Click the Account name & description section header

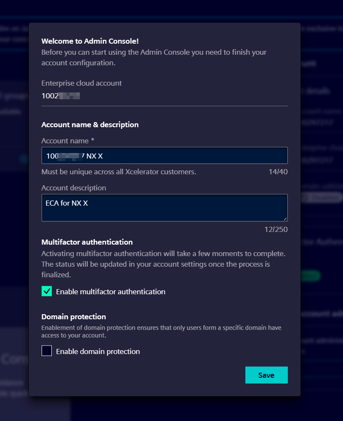coord(90,125)
